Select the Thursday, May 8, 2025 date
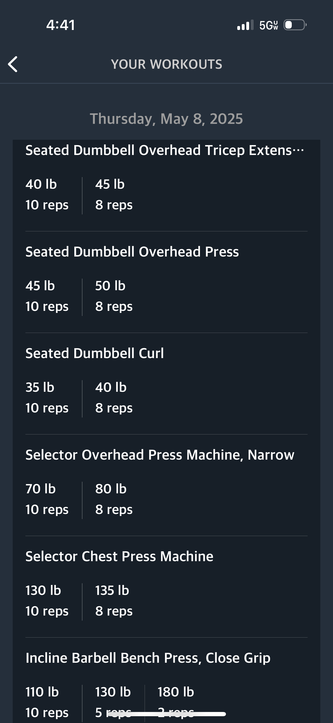The height and width of the screenshot is (723, 333). [x=166, y=119]
